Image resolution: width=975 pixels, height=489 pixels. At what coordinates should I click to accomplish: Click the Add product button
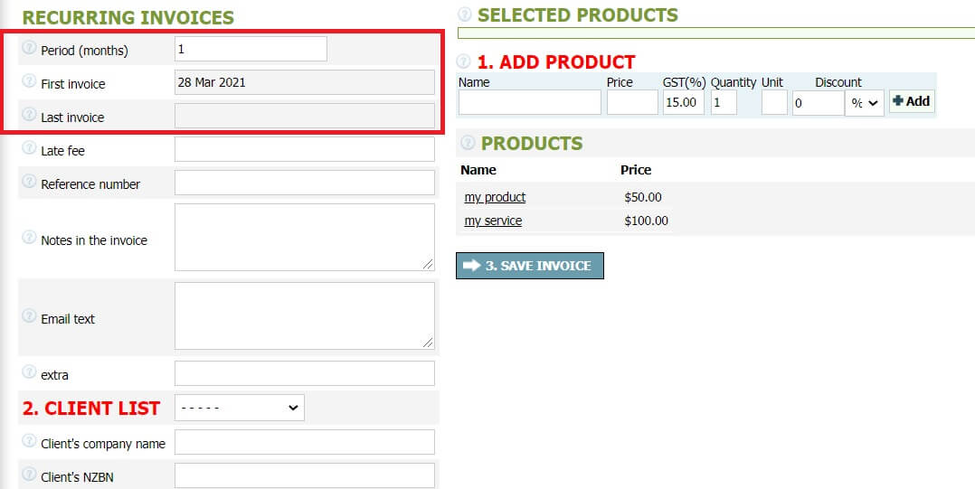[912, 101]
